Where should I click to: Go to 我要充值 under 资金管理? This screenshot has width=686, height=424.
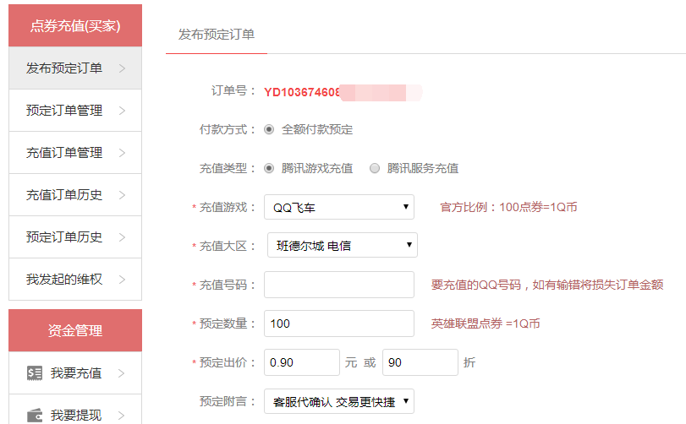tap(75, 373)
